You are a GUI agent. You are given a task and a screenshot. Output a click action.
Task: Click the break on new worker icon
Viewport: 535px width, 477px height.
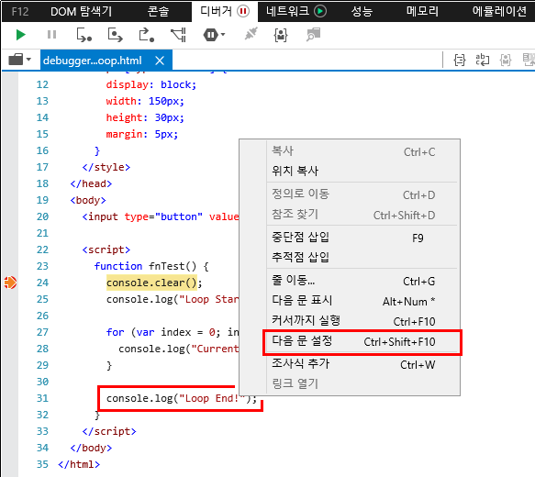tap(178, 35)
